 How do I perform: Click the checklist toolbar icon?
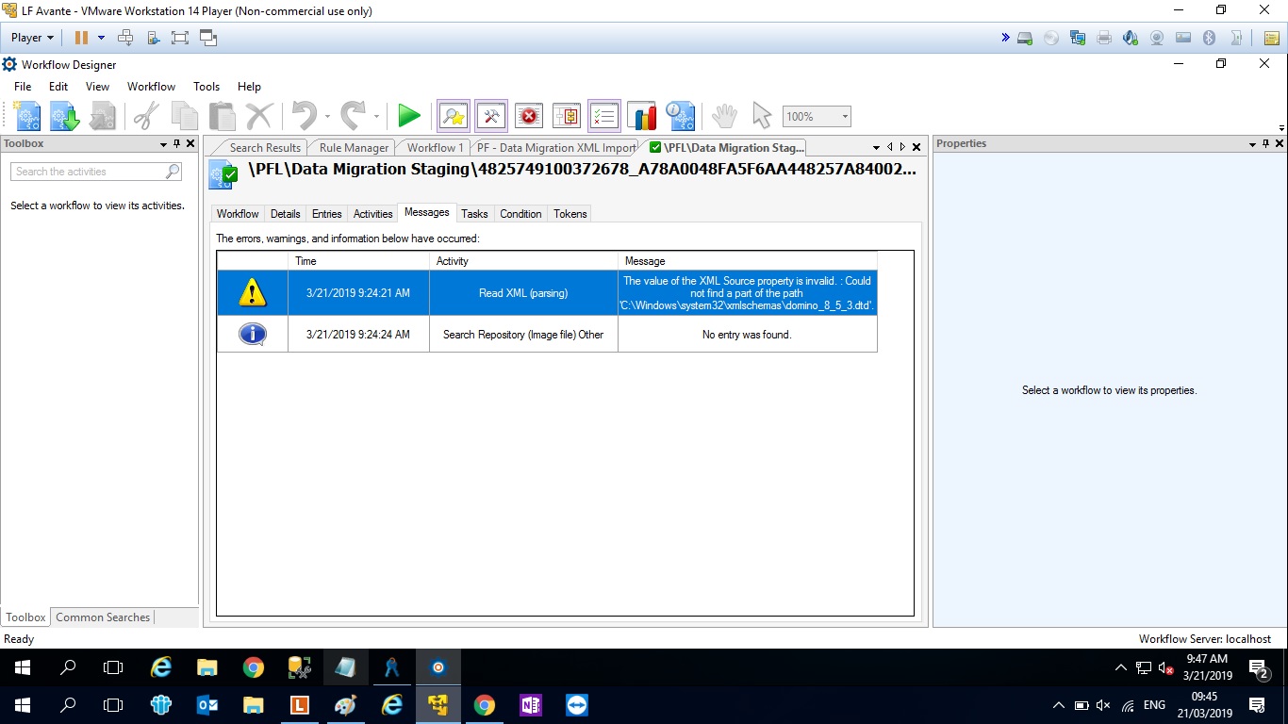(603, 116)
